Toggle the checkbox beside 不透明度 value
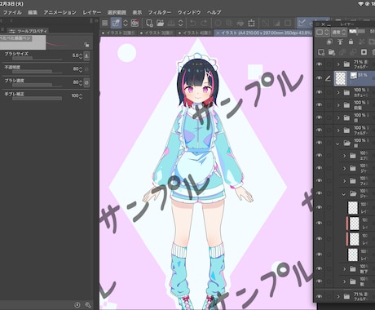The width and height of the screenshot is (375, 310). (x=86, y=69)
